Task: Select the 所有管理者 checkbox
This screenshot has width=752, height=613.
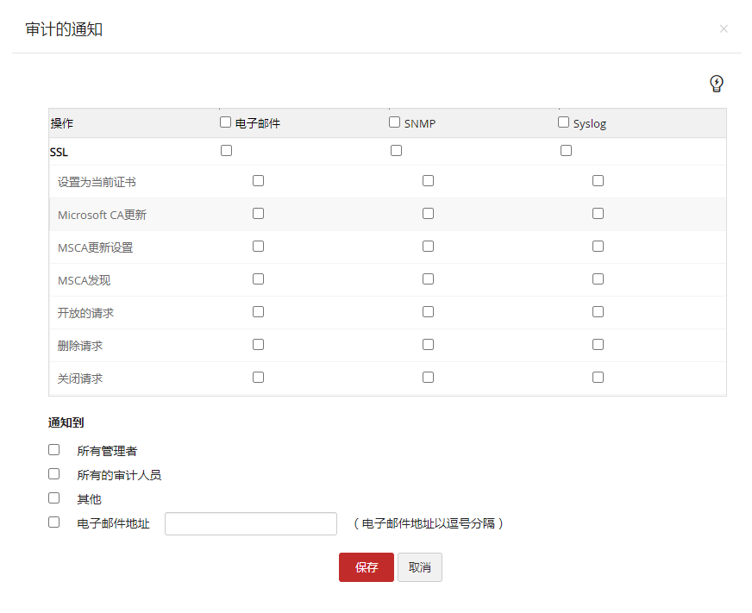Action: [54, 450]
